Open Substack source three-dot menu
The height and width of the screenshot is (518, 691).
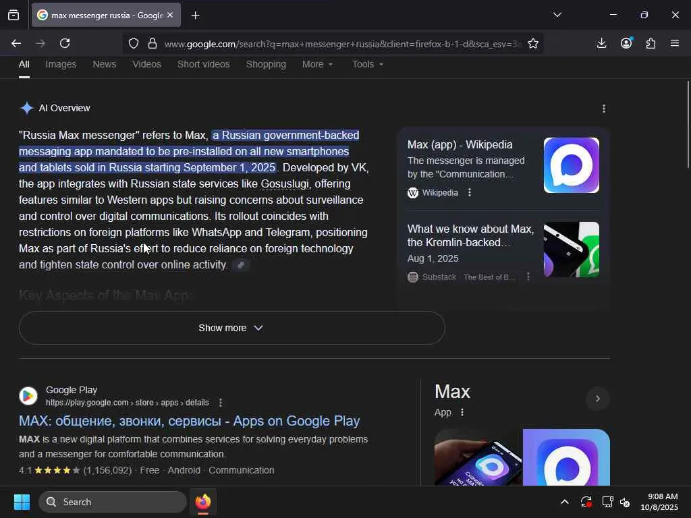coord(528,277)
